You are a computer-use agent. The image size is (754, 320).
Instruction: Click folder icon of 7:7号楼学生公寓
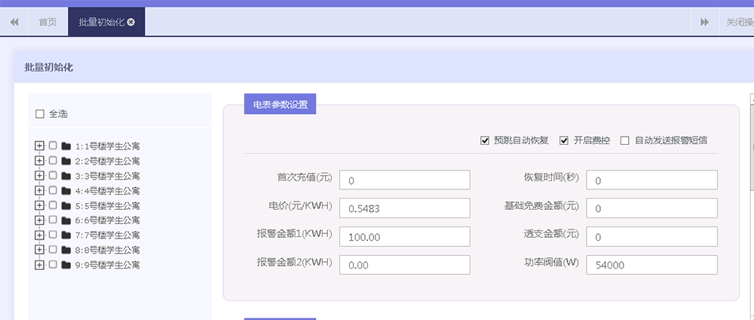click(66, 235)
